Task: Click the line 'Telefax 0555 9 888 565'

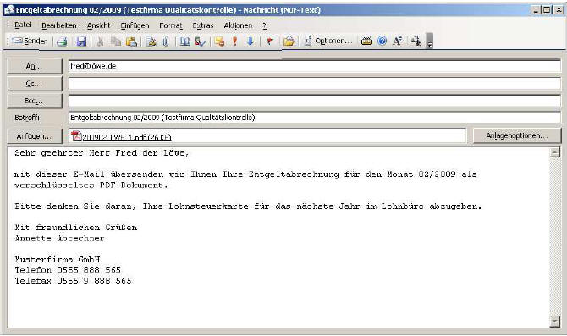Action: [73, 281]
